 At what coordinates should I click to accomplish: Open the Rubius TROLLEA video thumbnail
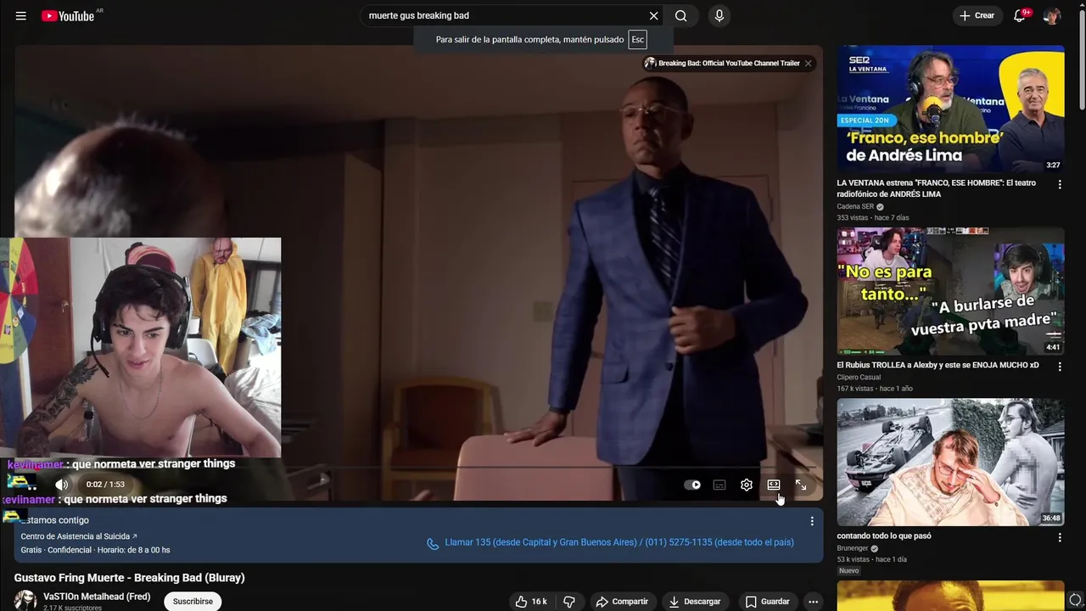950,291
